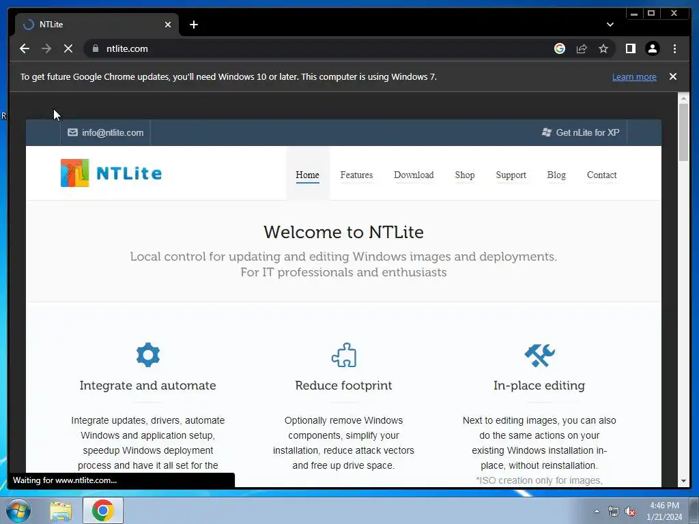Open the Blog menu item
The height and width of the screenshot is (524, 699).
point(556,175)
